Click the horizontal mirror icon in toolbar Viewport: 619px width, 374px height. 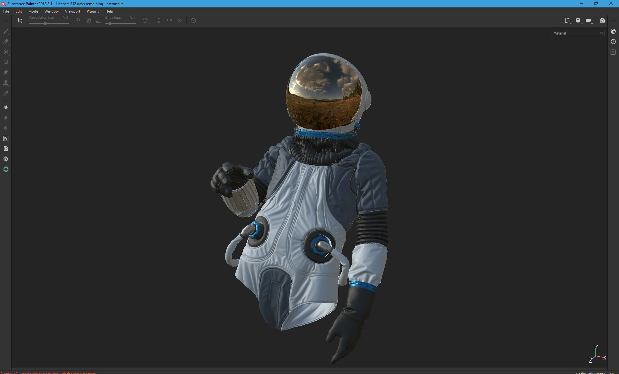[169, 20]
